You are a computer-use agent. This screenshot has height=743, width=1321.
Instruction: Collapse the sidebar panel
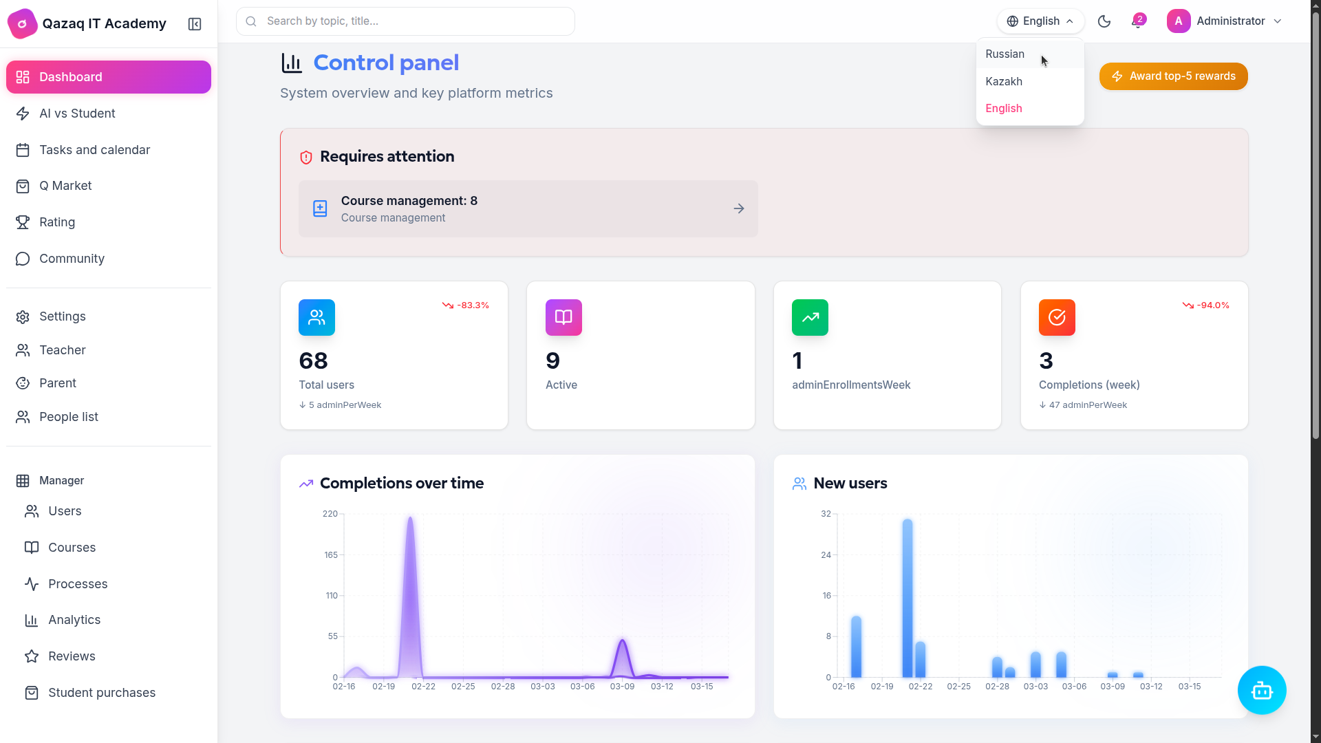pyautogui.click(x=194, y=23)
